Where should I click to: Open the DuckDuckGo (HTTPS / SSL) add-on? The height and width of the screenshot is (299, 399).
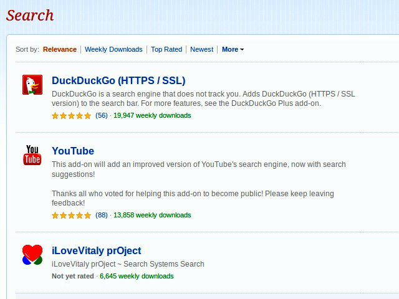click(x=118, y=80)
